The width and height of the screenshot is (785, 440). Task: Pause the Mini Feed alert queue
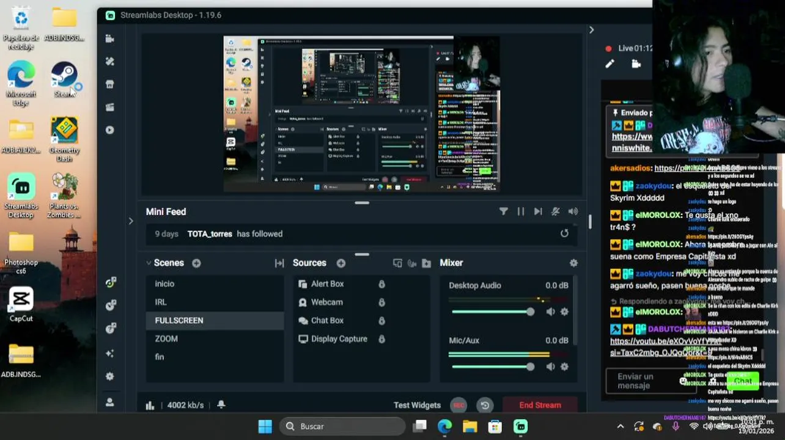click(x=520, y=211)
